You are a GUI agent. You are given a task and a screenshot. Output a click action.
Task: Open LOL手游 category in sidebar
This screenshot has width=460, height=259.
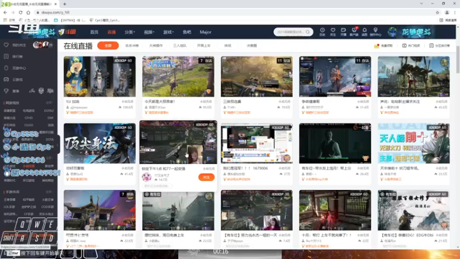[9, 207]
